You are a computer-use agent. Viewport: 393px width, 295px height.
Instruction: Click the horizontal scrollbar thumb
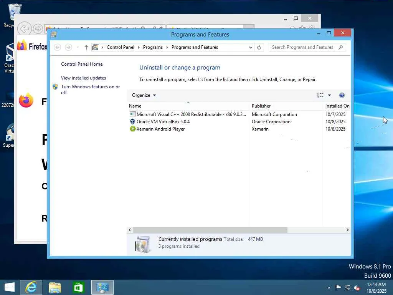(x=210, y=230)
